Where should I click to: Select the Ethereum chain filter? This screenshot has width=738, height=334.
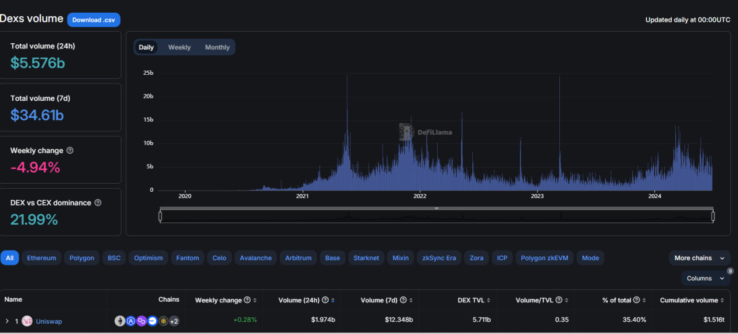coord(42,258)
